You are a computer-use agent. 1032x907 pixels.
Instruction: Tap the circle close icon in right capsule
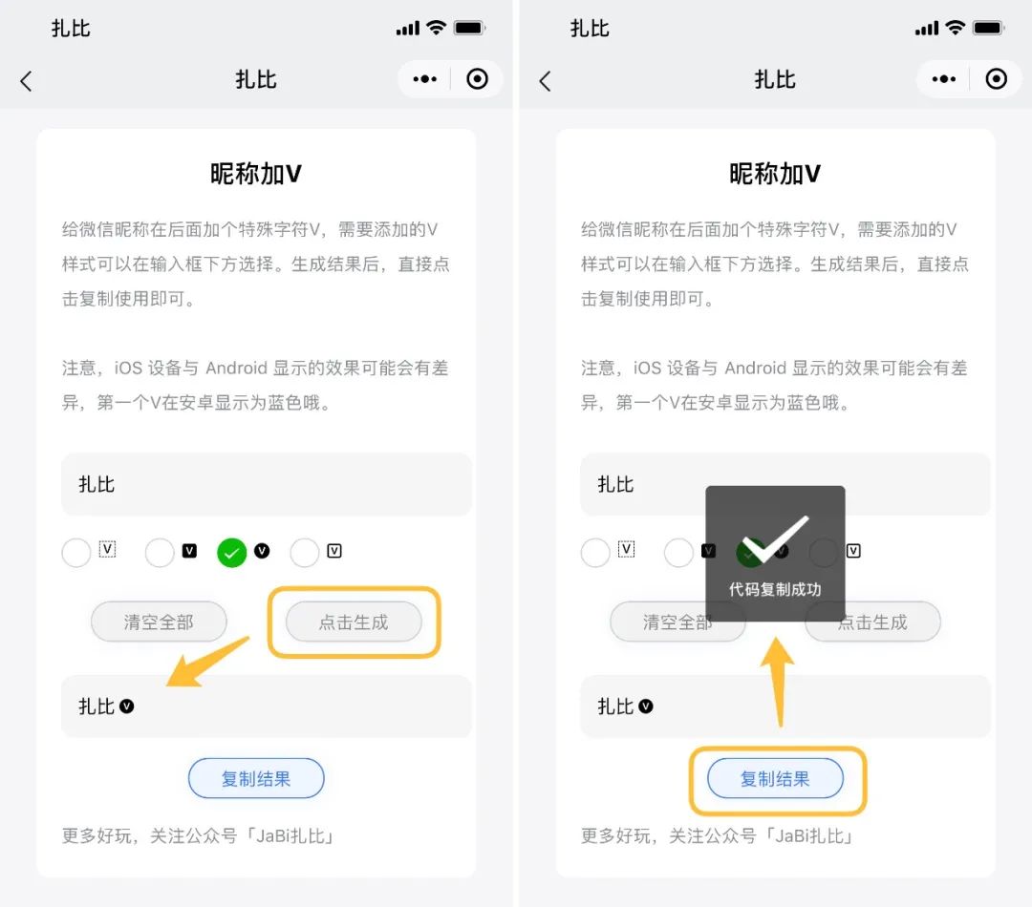[996, 79]
